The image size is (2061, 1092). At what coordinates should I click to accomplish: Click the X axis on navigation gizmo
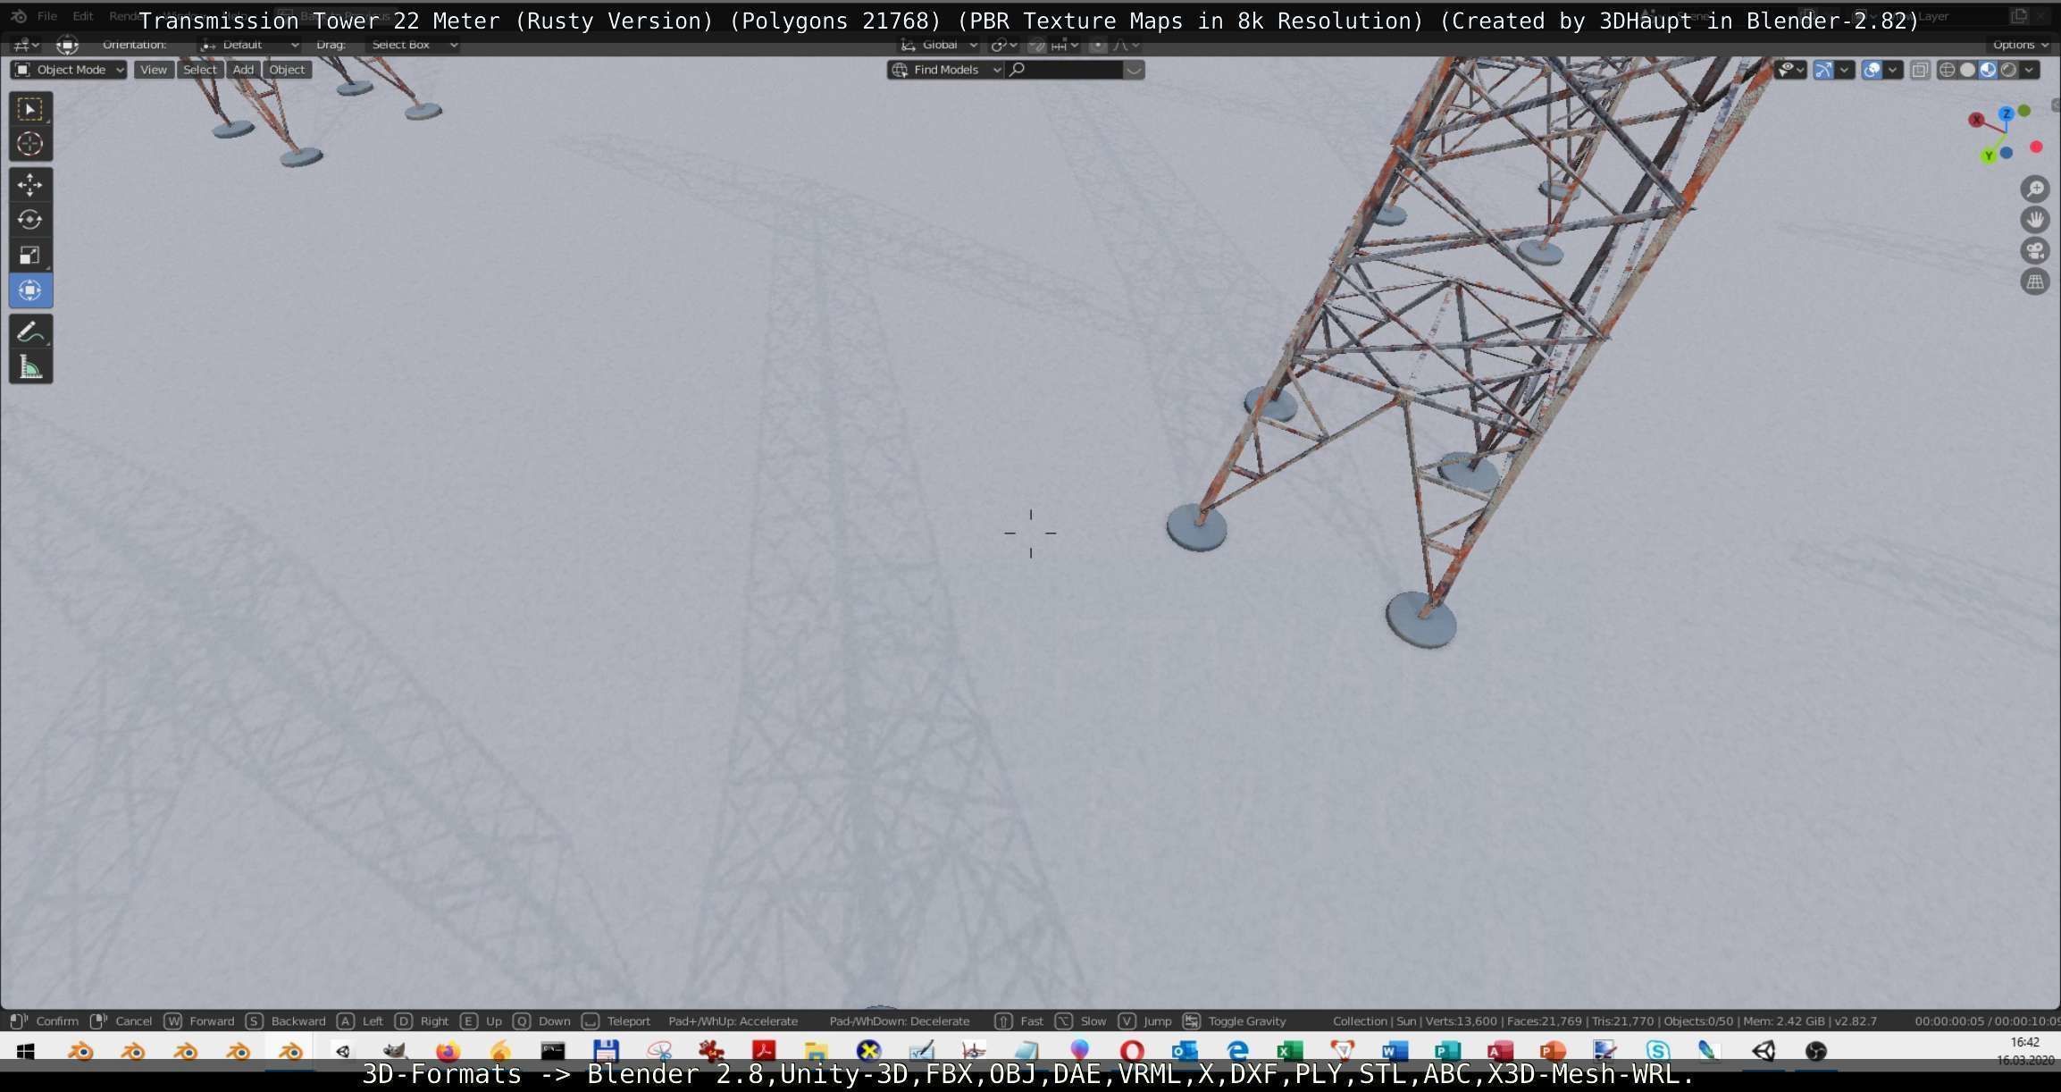(1977, 120)
